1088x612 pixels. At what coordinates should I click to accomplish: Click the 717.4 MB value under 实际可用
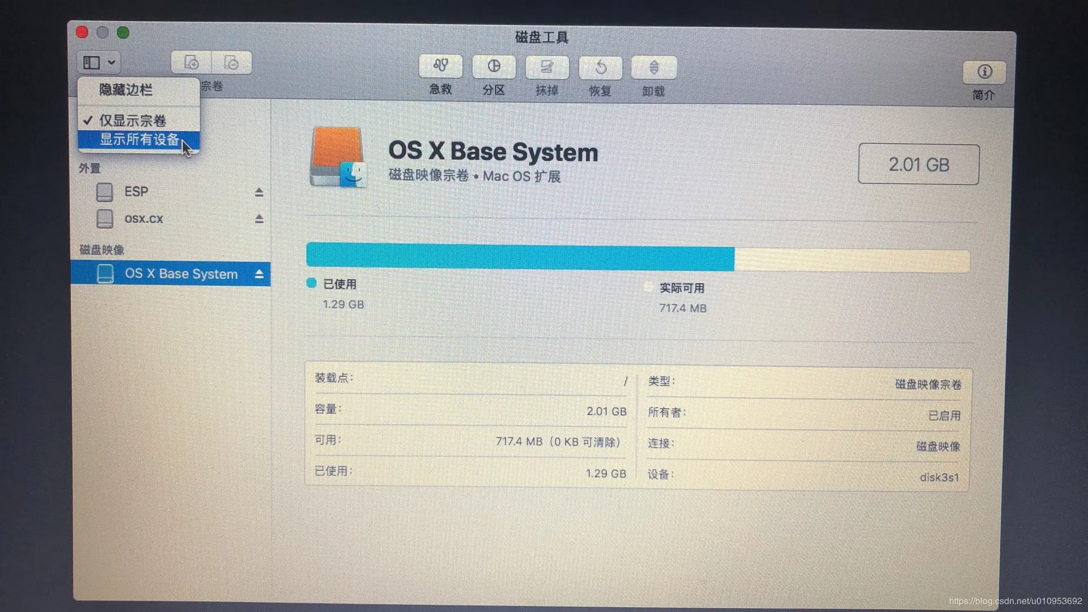pyautogui.click(x=683, y=308)
